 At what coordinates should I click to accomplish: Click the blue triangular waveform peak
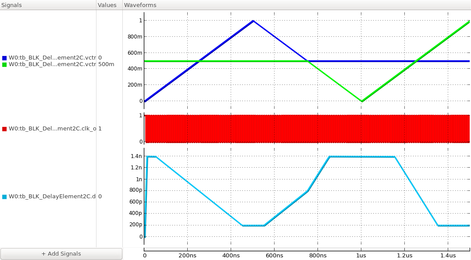[253, 21]
